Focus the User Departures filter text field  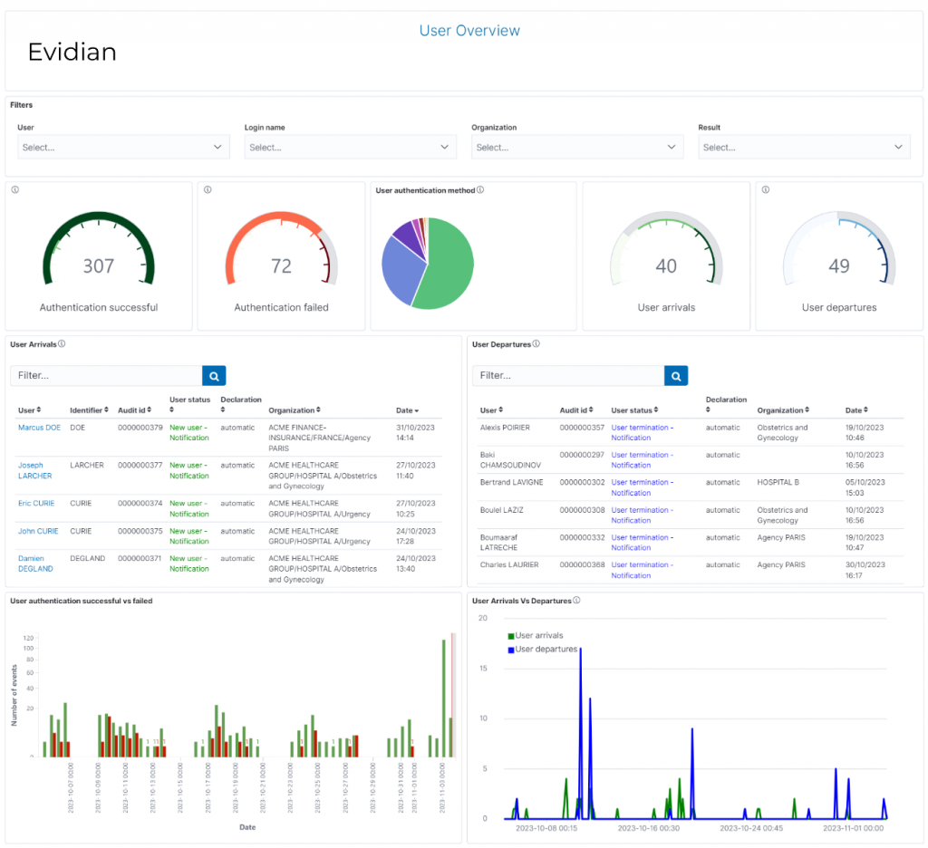coord(568,375)
